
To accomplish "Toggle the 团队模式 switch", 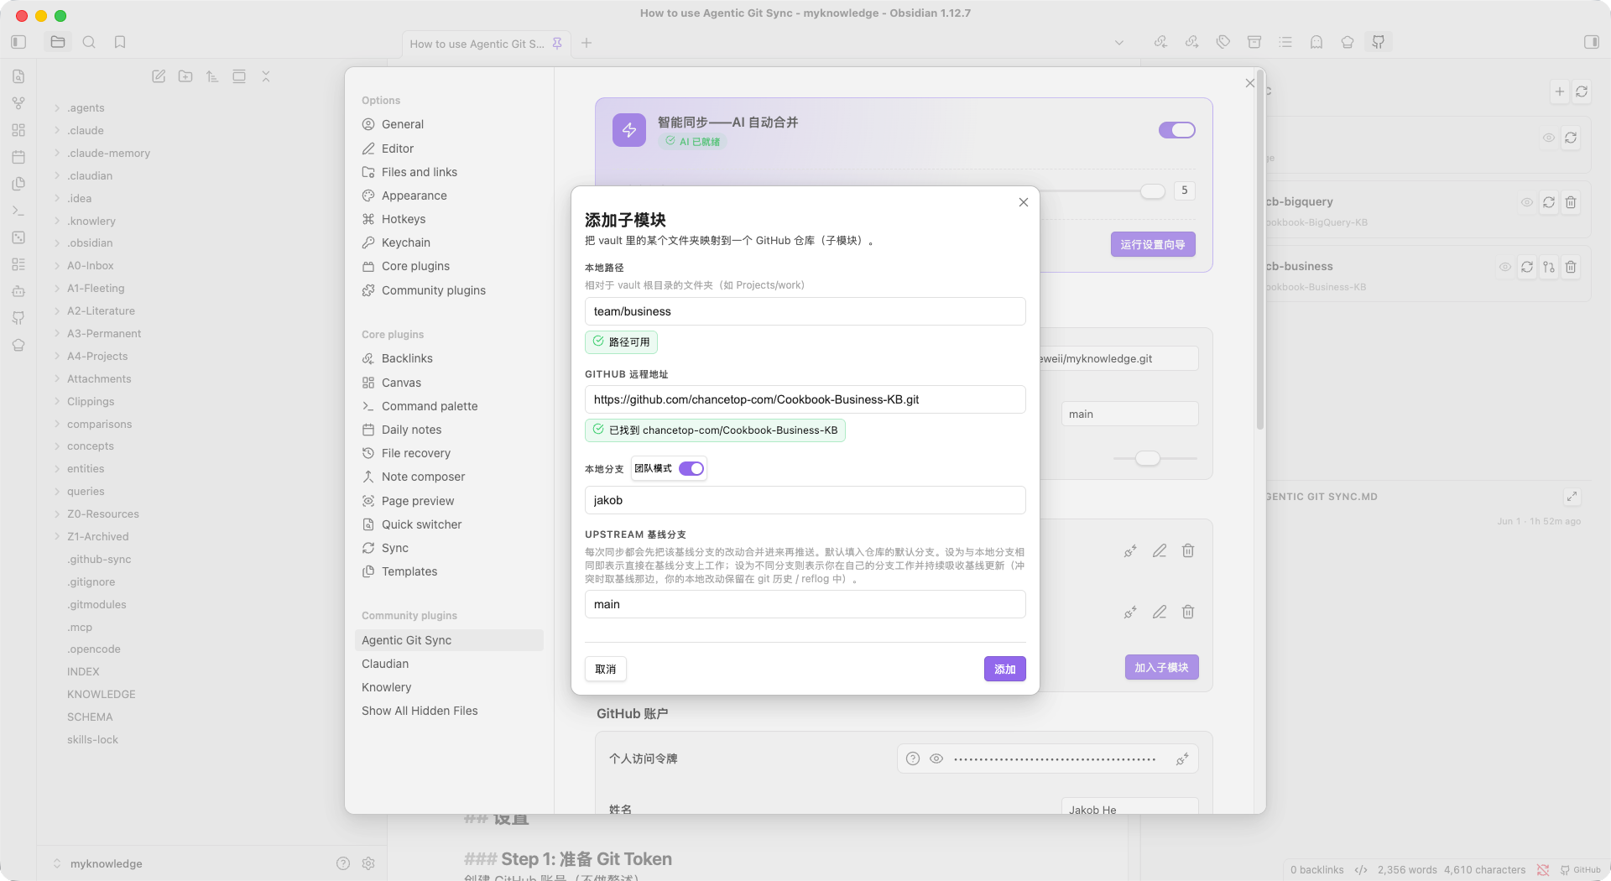I will [x=691, y=468].
